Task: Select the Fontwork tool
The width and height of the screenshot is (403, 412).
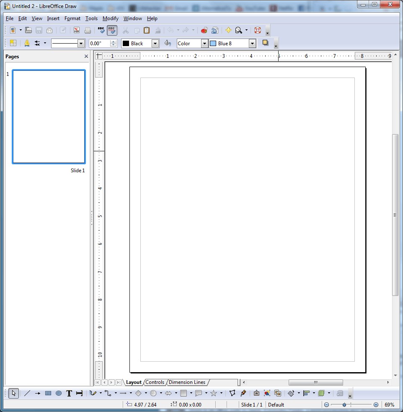Action: click(256, 393)
